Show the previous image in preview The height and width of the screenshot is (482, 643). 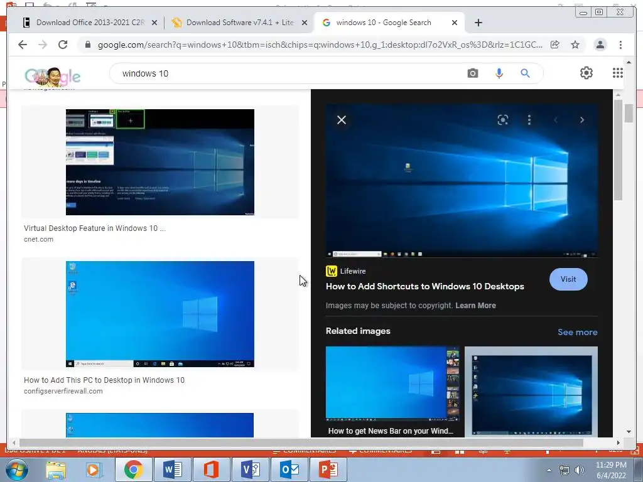point(556,120)
